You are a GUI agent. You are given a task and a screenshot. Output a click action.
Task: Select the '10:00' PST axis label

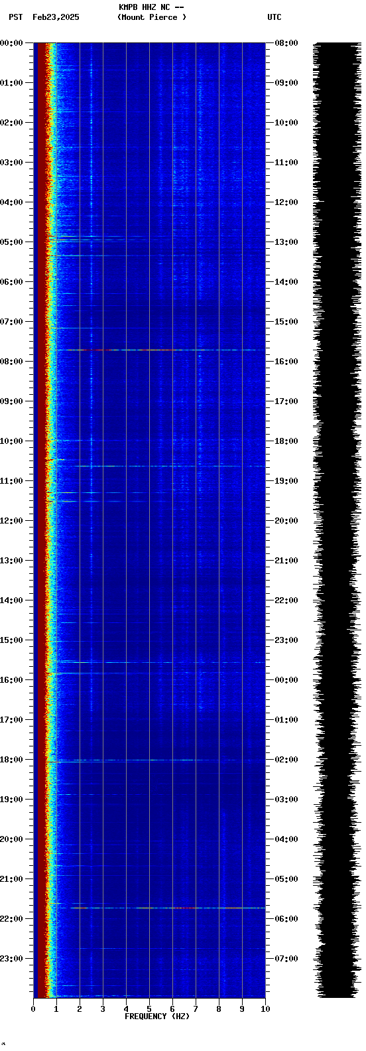point(11,441)
